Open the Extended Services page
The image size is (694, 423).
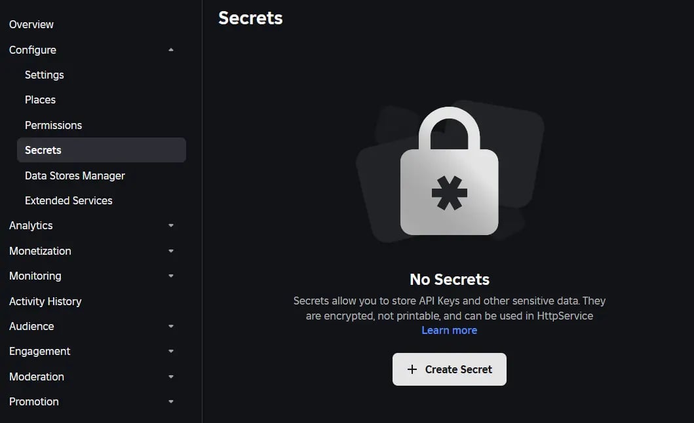click(68, 200)
